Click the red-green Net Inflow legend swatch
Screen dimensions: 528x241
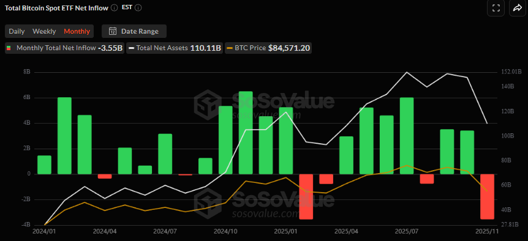9,48
